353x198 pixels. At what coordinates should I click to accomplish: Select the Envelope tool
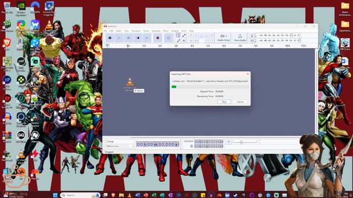(x=184, y=35)
